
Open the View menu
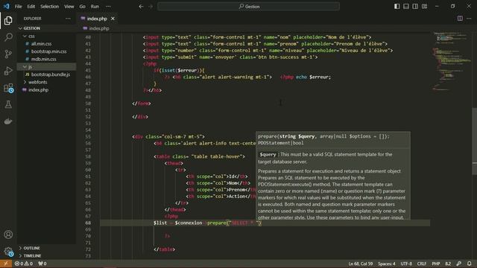coord(69,6)
